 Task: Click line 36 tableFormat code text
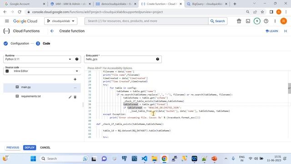coord(135,108)
